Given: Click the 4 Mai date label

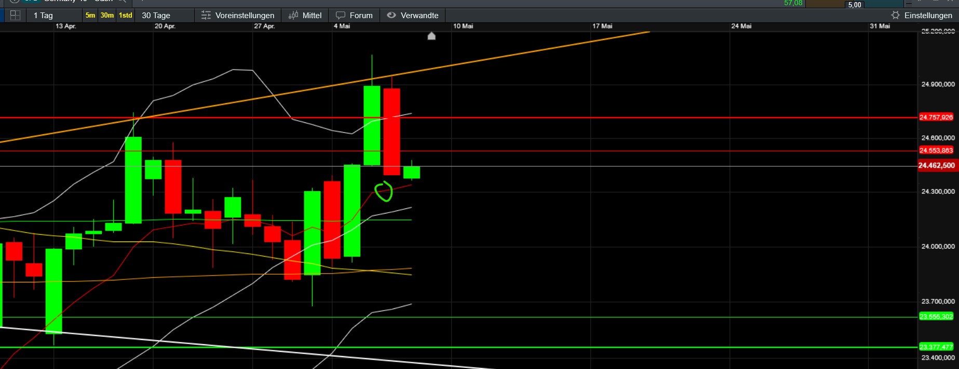Looking at the screenshot, I should coord(342,26).
